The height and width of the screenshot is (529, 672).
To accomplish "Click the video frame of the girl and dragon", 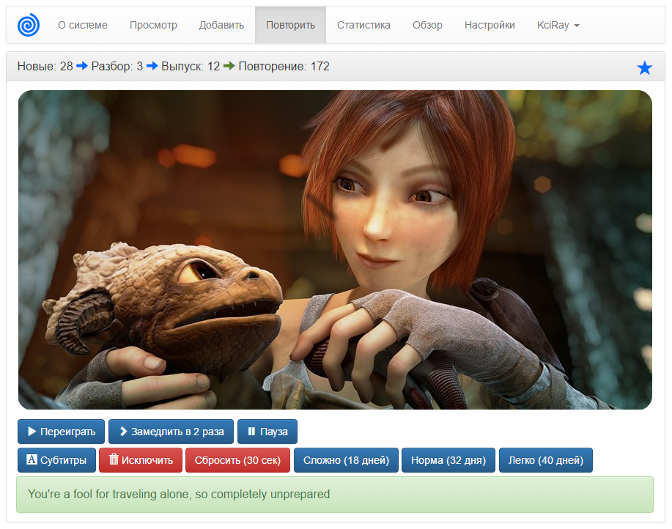I will click(335, 250).
